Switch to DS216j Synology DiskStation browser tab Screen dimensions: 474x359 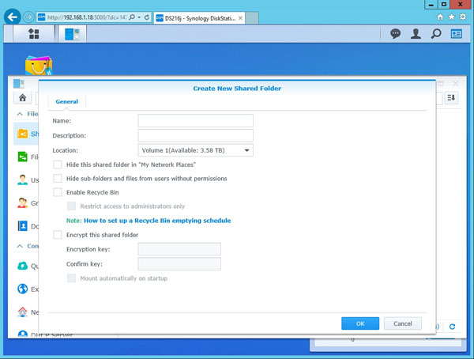pyautogui.click(x=199, y=18)
